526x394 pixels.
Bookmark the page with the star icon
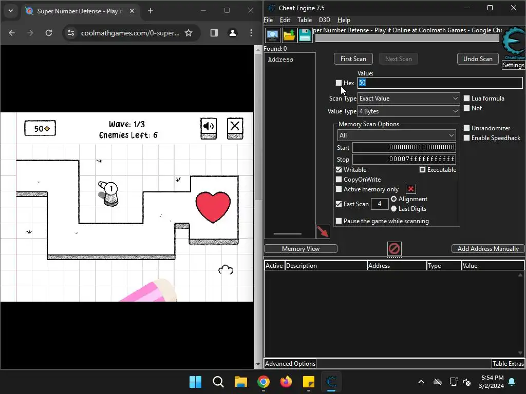point(189,33)
